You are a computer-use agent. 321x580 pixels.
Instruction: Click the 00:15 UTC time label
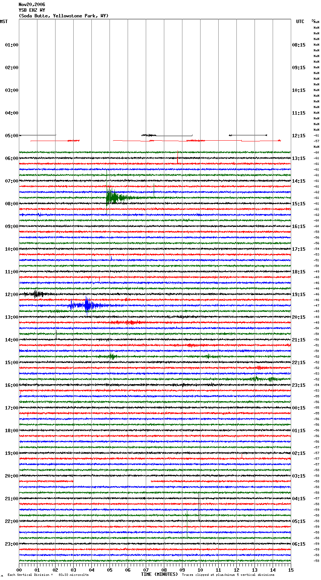tap(299, 408)
